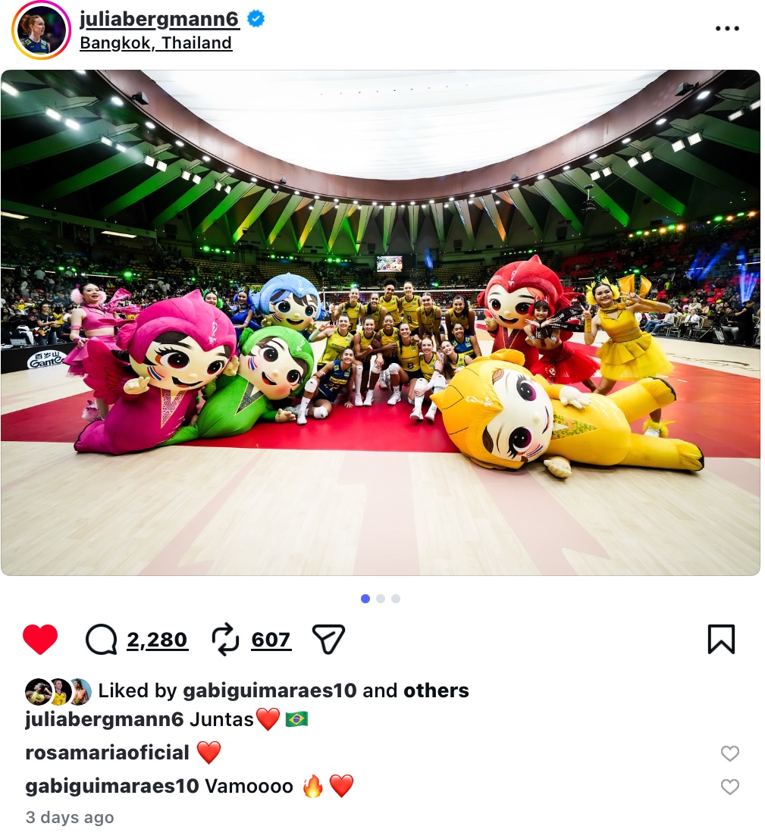Unlike the post via red heart icon
This screenshot has height=839, width=765.
pos(39,639)
